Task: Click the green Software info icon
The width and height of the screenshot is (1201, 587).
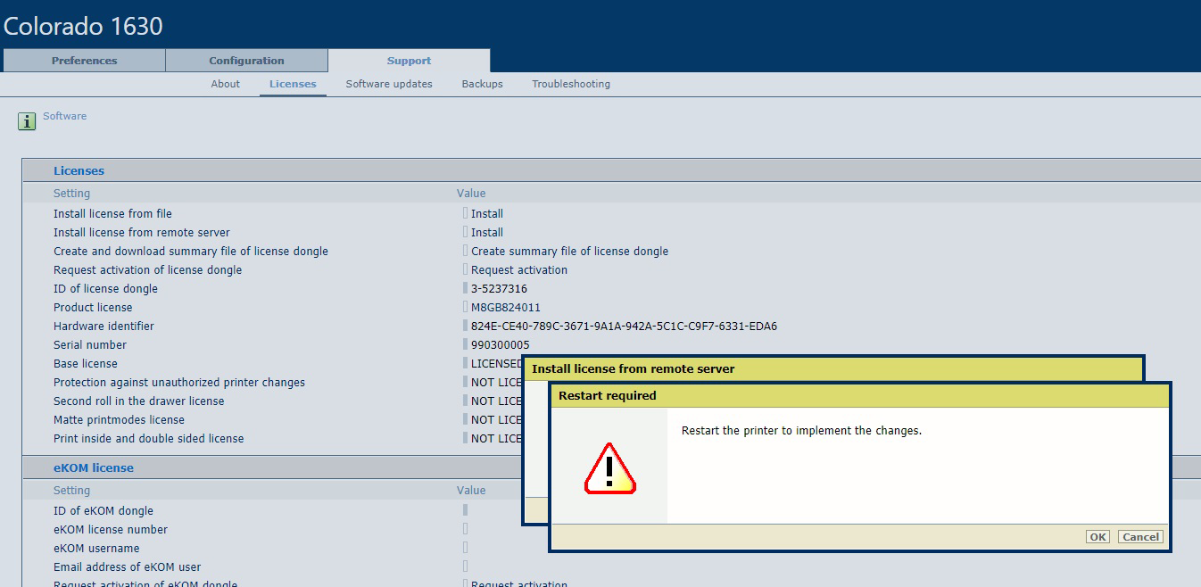Action: (x=27, y=121)
